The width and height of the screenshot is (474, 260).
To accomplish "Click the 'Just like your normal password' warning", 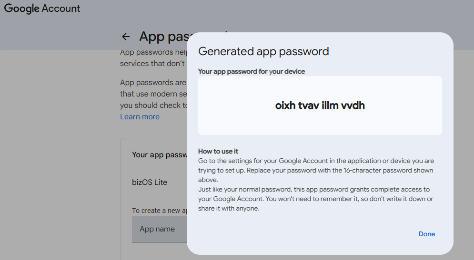I will [x=316, y=199].
